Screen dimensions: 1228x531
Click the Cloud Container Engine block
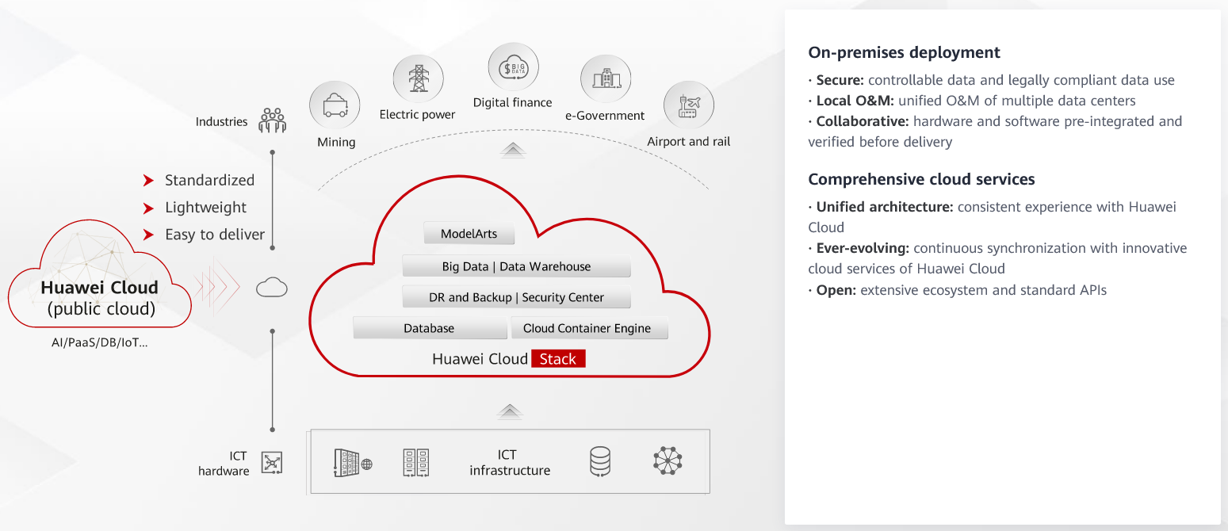[587, 328]
